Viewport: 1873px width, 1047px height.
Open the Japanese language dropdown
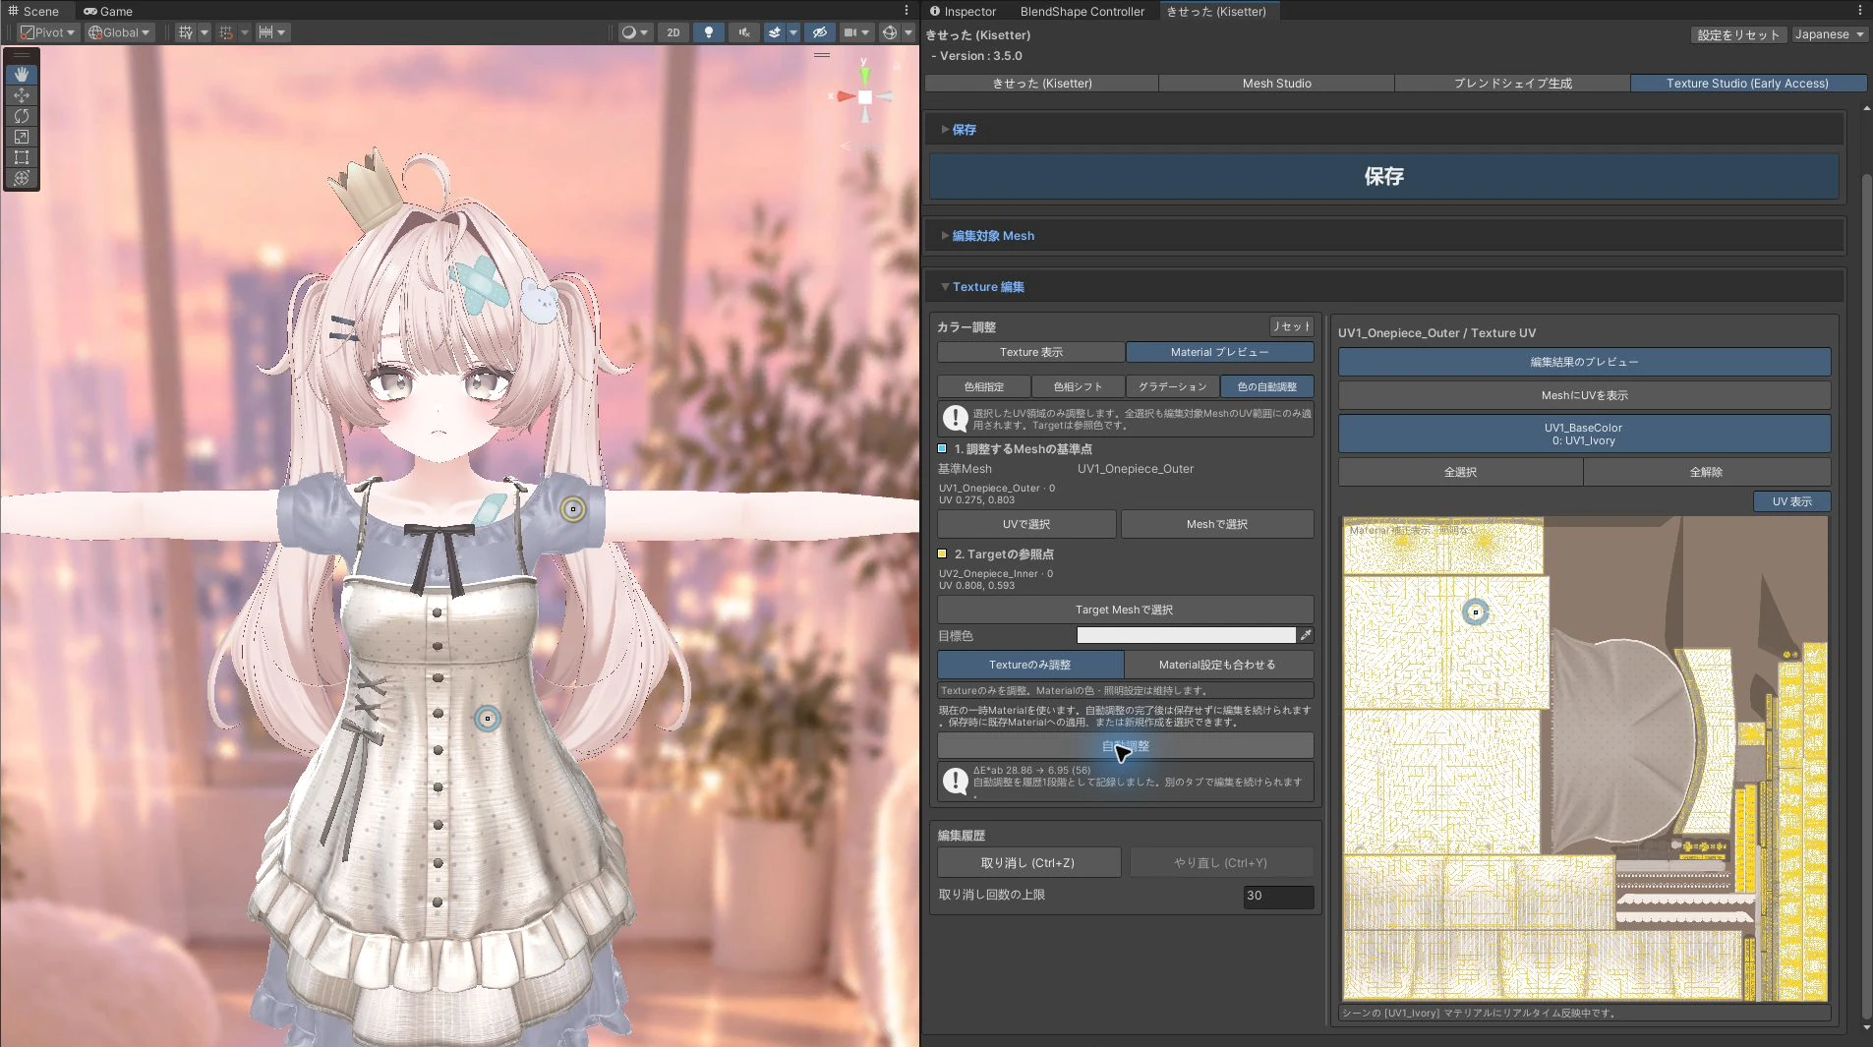coord(1829,34)
